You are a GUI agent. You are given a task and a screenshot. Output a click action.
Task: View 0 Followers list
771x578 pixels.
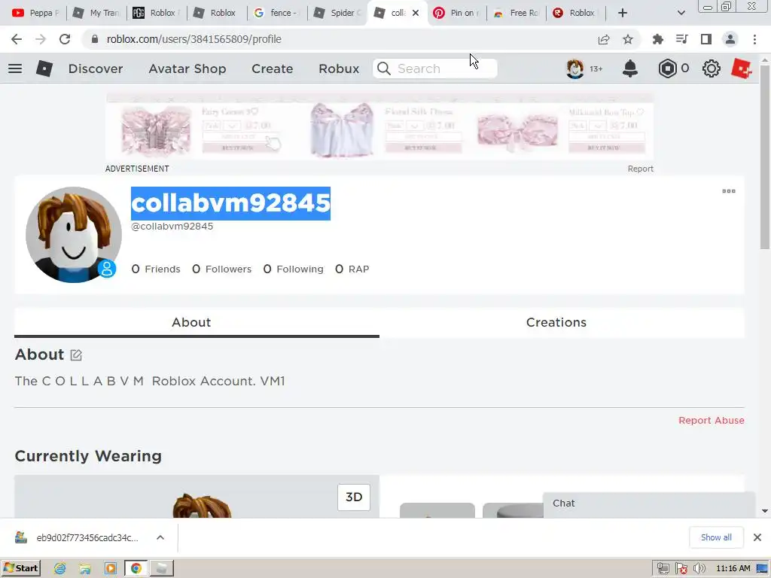tap(221, 269)
